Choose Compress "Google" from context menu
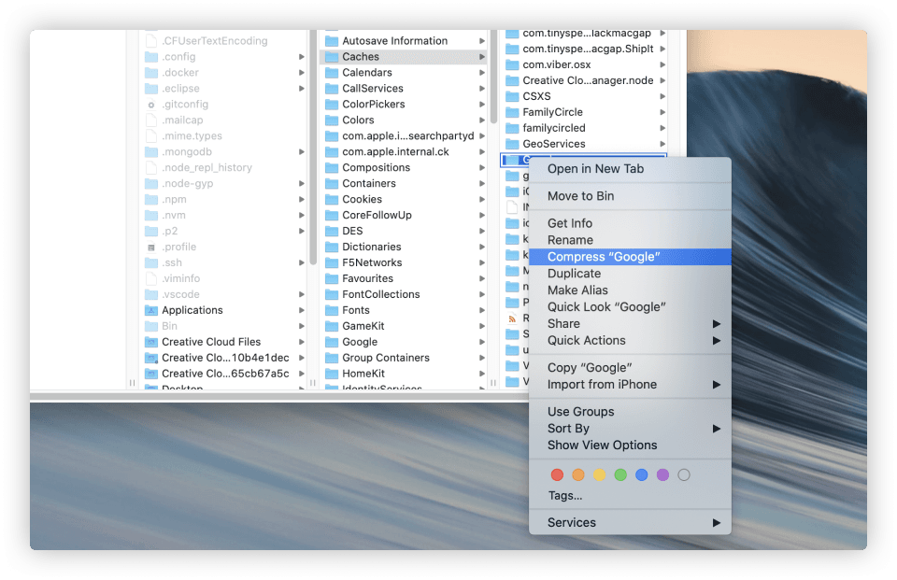 point(604,257)
